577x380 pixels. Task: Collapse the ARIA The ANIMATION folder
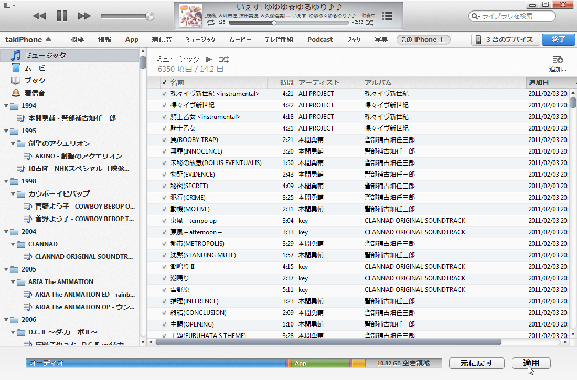pos(13,282)
